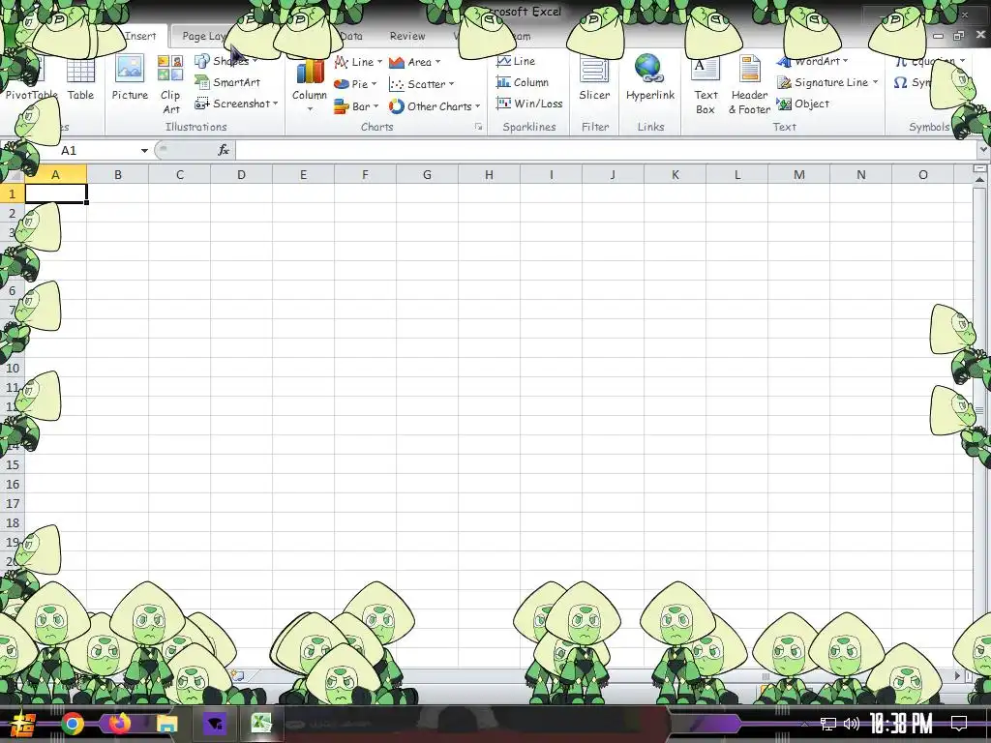This screenshot has width=991, height=743.
Task: Open the Column chart menu
Action: coord(309,85)
